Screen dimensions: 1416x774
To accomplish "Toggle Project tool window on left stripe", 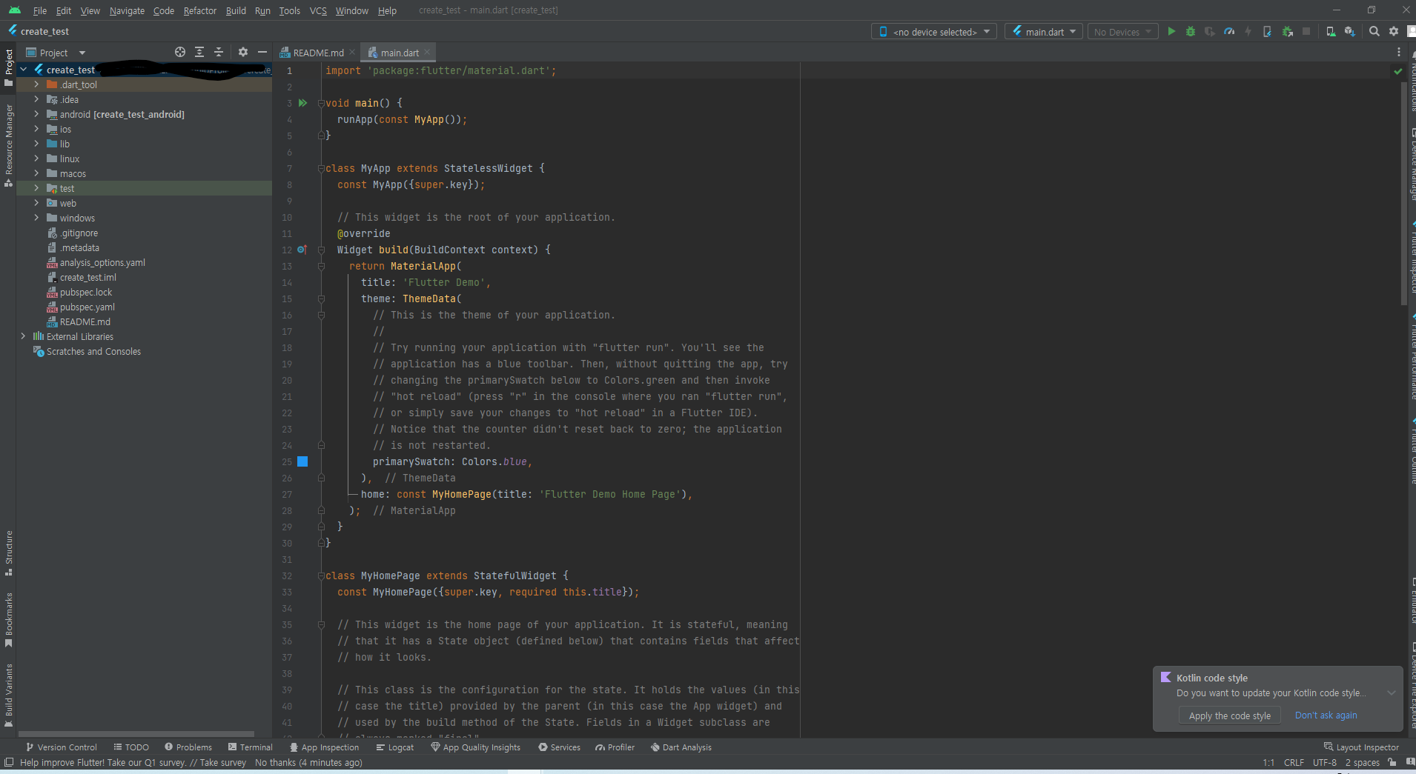I will coord(9,68).
